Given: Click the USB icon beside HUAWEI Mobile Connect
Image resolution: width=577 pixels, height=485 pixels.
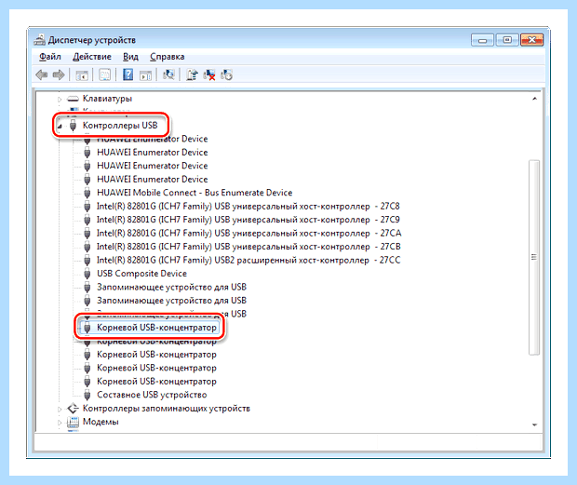Looking at the screenshot, I should (87, 193).
